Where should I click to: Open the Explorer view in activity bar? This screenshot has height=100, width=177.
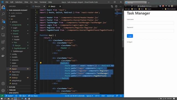pos(3,7)
